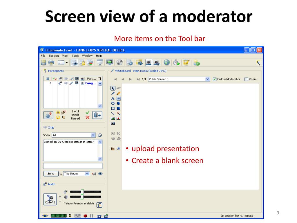297x223 pixels.
Task: Select the filled rectangle tool
Action: click(118, 109)
